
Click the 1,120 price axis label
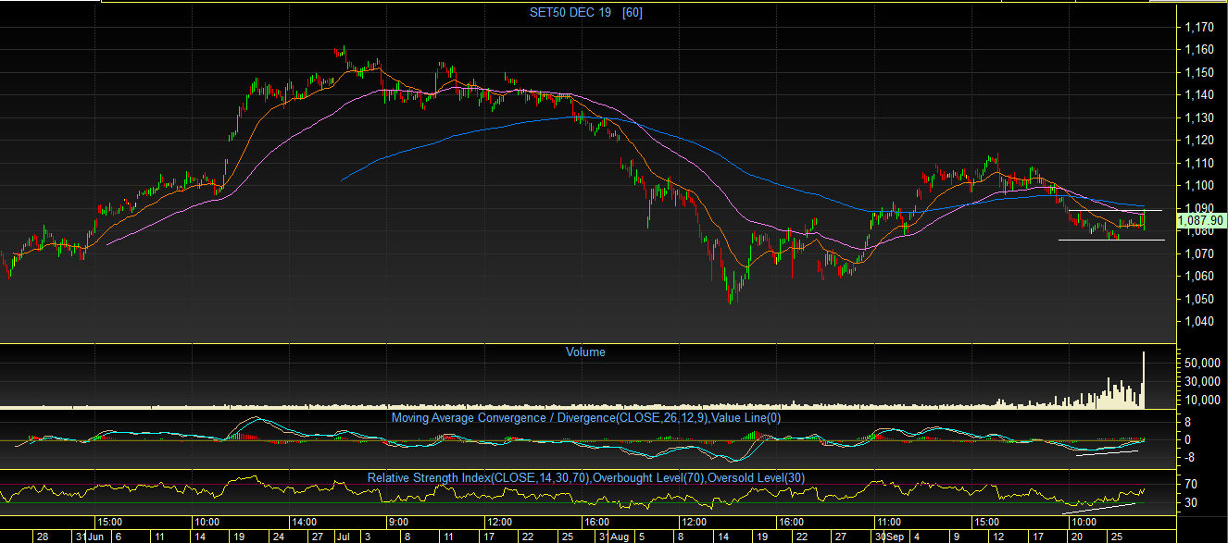coord(1199,141)
